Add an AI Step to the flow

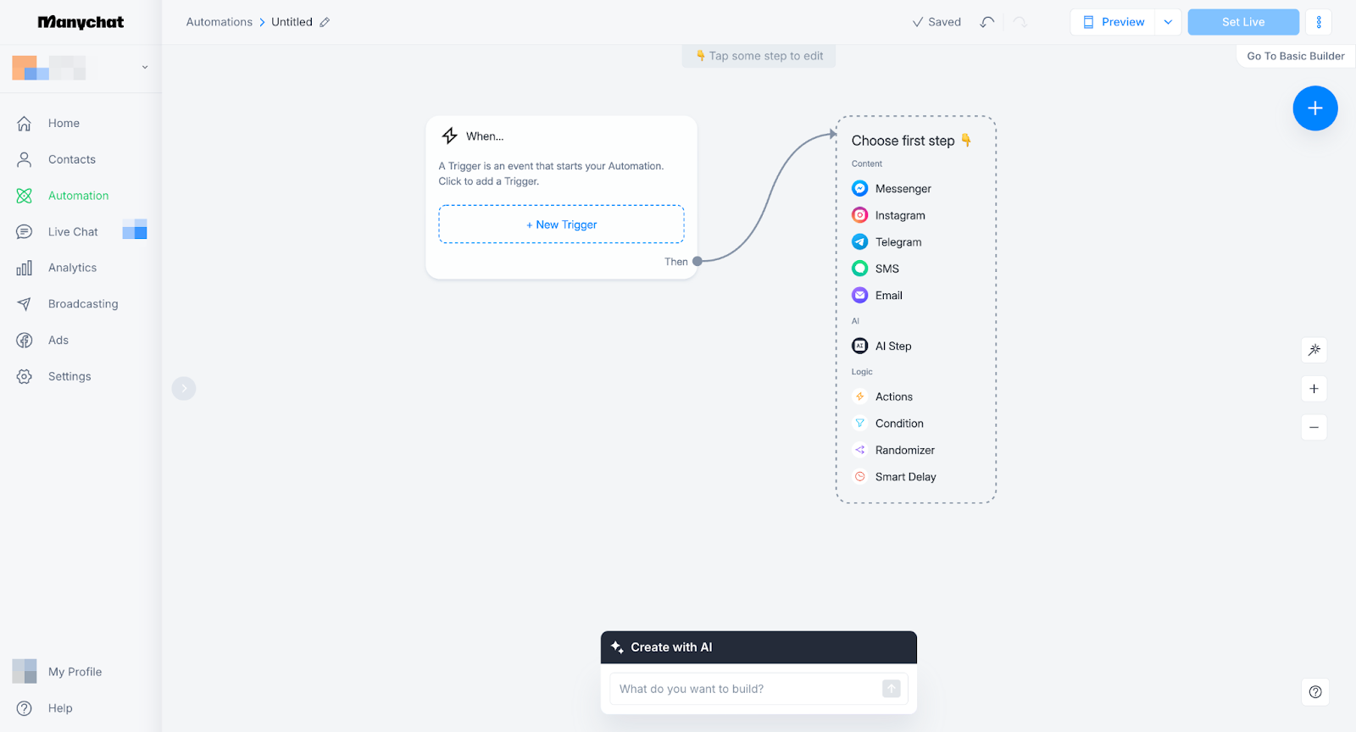(x=881, y=346)
